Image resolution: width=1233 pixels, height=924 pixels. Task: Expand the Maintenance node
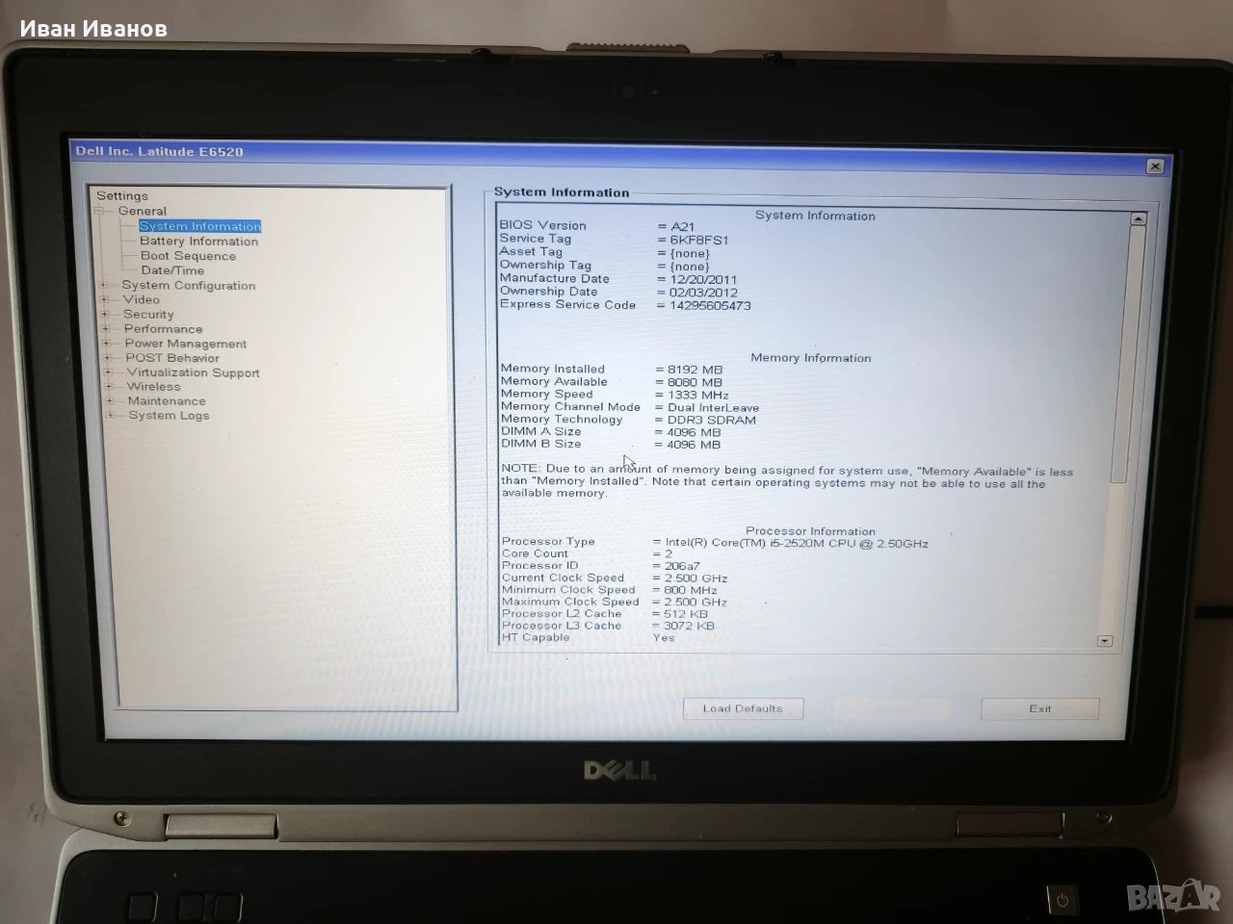pyautogui.click(x=111, y=401)
